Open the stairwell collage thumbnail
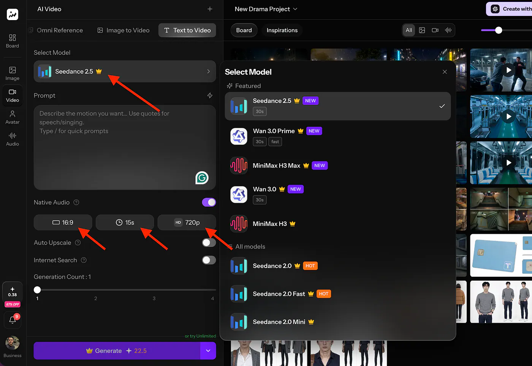 pos(501,209)
